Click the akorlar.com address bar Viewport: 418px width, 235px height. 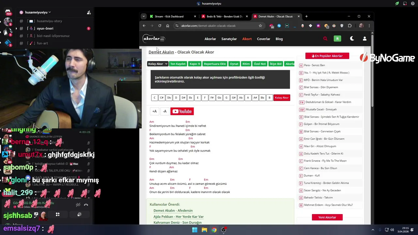click(x=219, y=26)
